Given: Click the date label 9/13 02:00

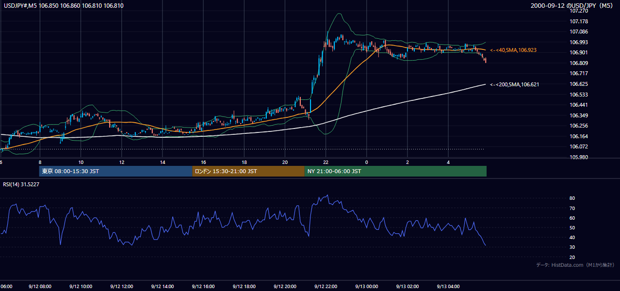Looking at the screenshot, I should point(408,286).
